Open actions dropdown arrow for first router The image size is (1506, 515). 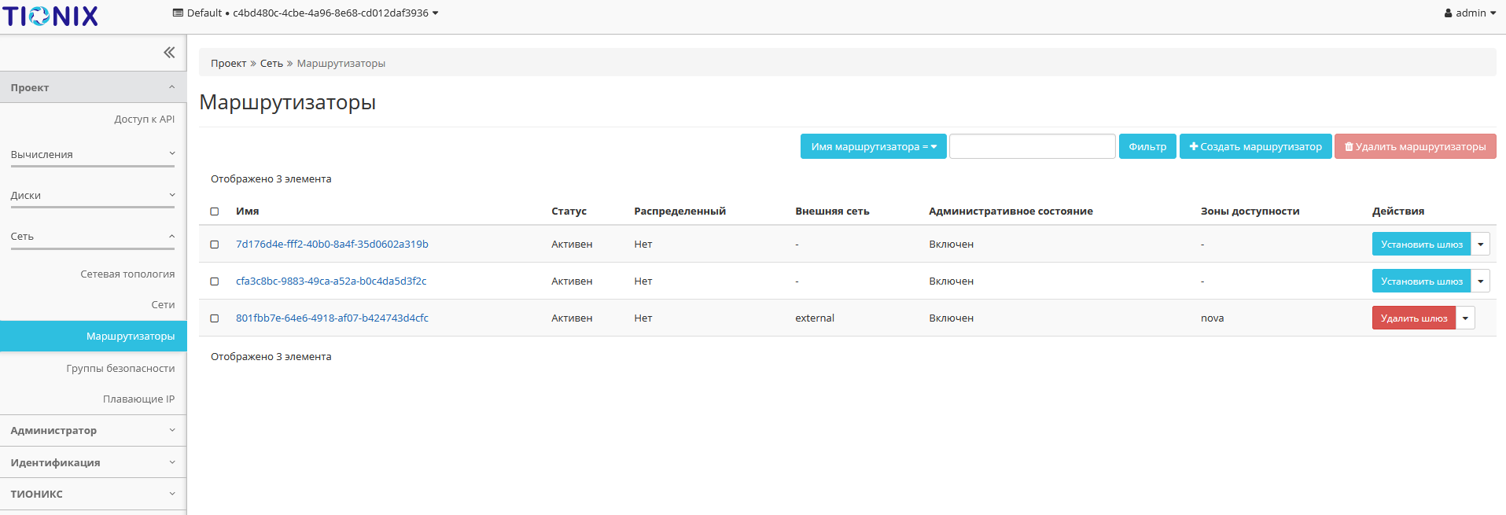coord(1480,245)
